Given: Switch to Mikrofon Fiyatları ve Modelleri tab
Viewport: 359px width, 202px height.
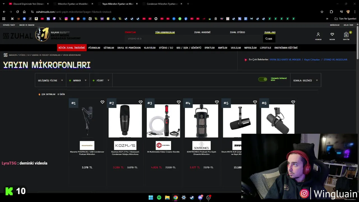Looking at the screenshot, I should [73, 4].
